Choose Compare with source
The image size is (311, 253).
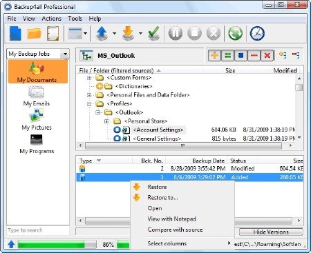click(182, 230)
